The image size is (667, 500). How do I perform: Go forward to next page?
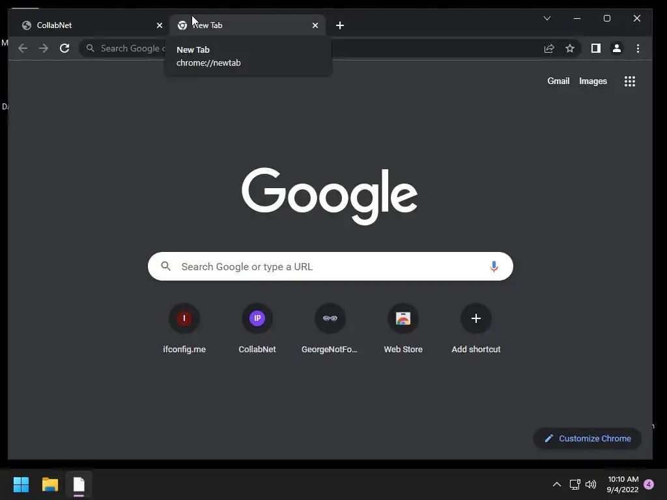point(44,48)
